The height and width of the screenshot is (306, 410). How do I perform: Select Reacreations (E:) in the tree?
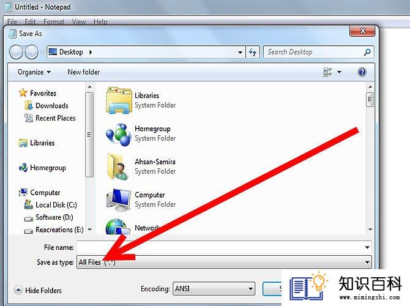[x=59, y=229]
